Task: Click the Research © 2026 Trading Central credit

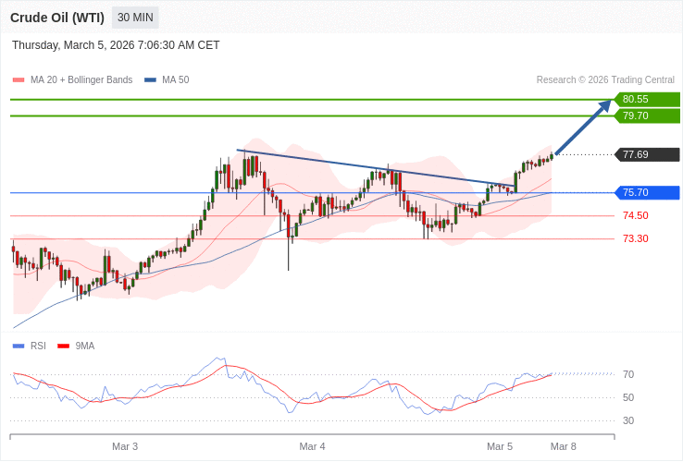Action: (605, 80)
